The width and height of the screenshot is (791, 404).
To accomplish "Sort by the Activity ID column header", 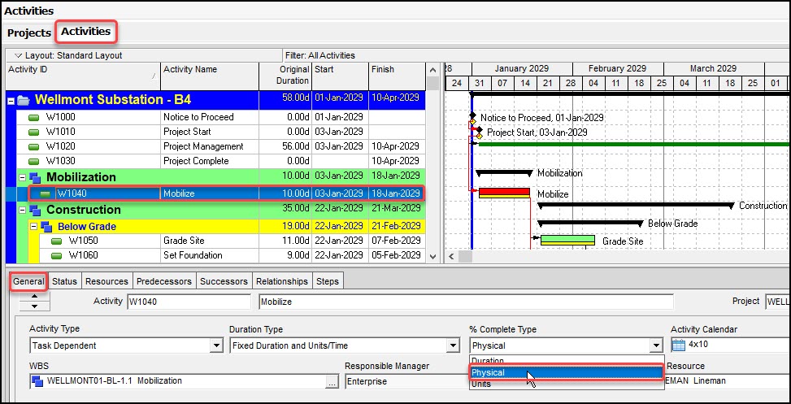I will point(83,76).
